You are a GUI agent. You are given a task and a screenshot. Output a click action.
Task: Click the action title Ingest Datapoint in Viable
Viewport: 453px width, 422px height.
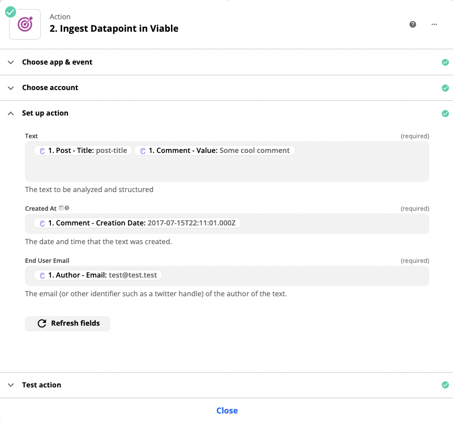pos(114,28)
